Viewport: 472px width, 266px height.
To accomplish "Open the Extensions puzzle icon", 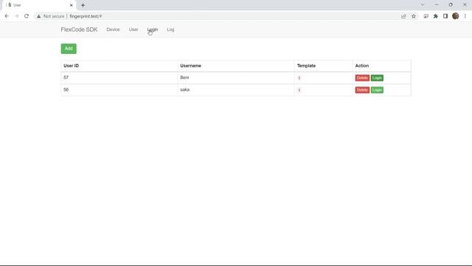I will tap(436, 16).
